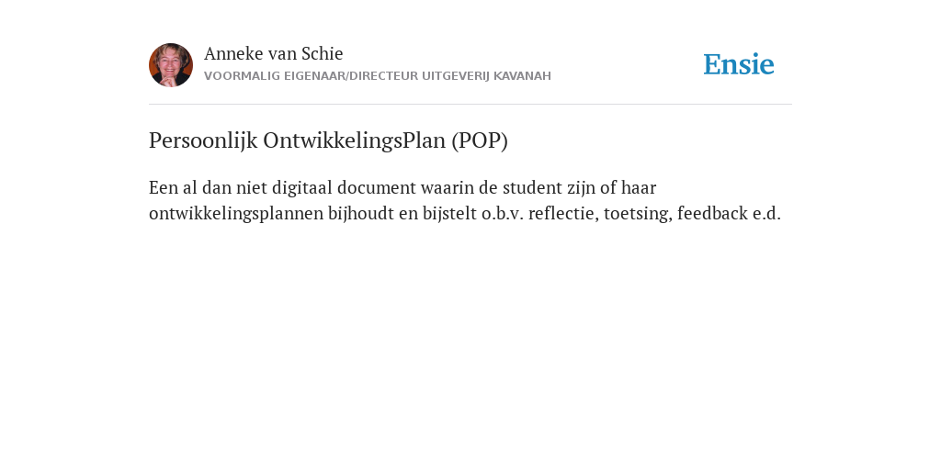Click Anneke van Schie's round profile photo
This screenshot has height=470, width=941.
pos(171,65)
